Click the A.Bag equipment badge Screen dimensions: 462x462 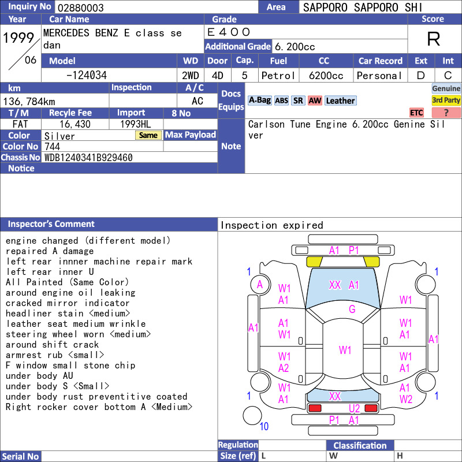click(259, 100)
